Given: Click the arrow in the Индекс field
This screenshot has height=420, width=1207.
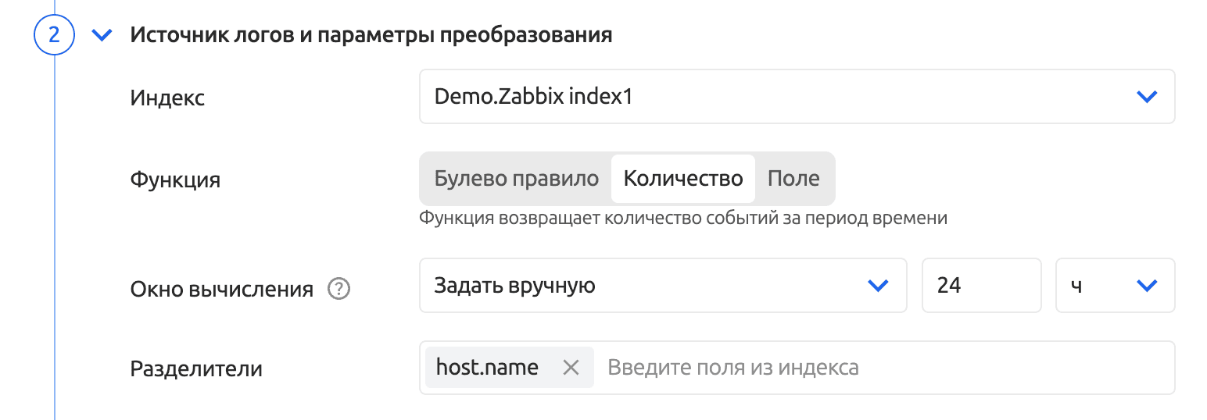Looking at the screenshot, I should click(x=1146, y=97).
